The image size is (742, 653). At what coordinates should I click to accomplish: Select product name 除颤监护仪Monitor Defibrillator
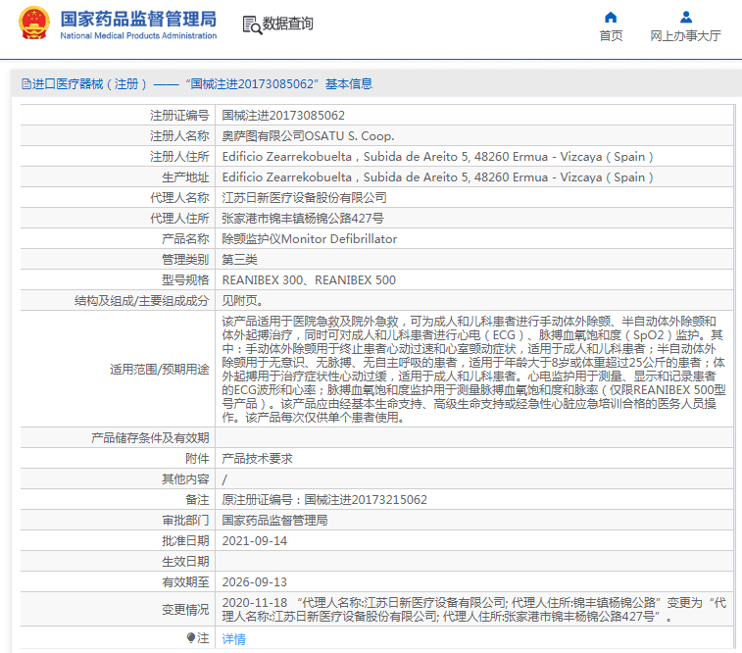pyautogui.click(x=309, y=238)
